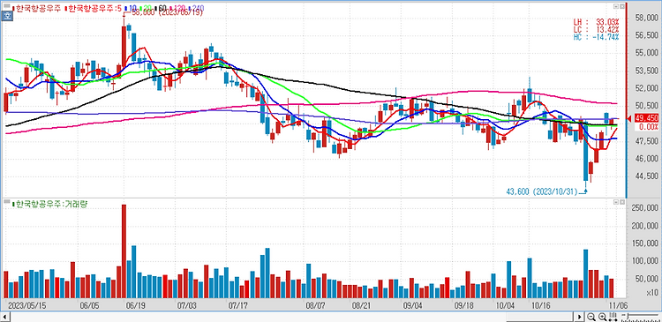662x322 pixels.
Task: Click the 0.00% change label
Action: tap(649, 127)
